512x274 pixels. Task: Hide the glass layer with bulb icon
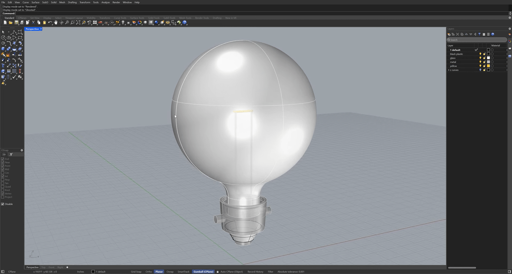(480, 58)
